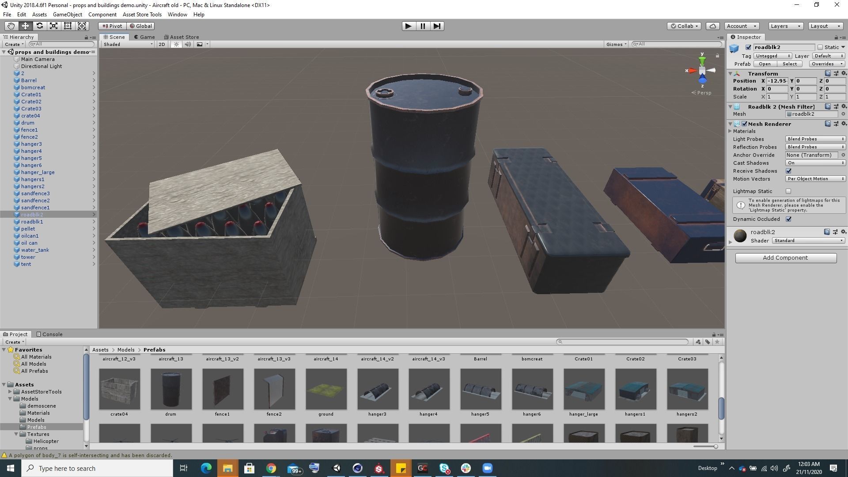This screenshot has width=848, height=477.
Task: Open the cloud services icon
Action: (x=712, y=26)
